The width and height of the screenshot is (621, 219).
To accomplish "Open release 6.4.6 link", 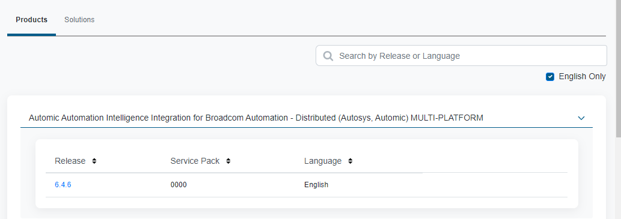I will pyautogui.click(x=63, y=185).
